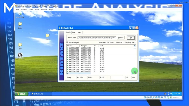
Task: Open the Devices menu in VirtualBox
Action: (x=44, y=10)
